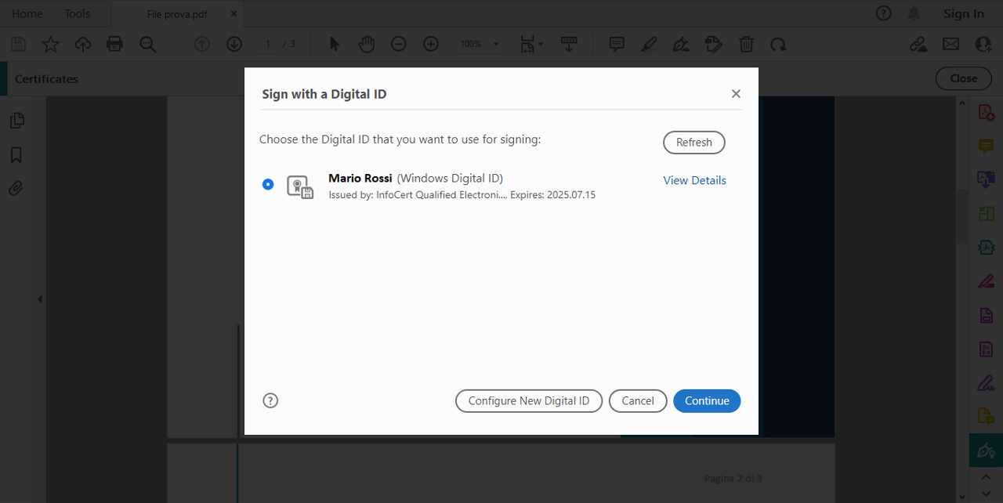Collapse the left navigation pane arrow

[39, 299]
